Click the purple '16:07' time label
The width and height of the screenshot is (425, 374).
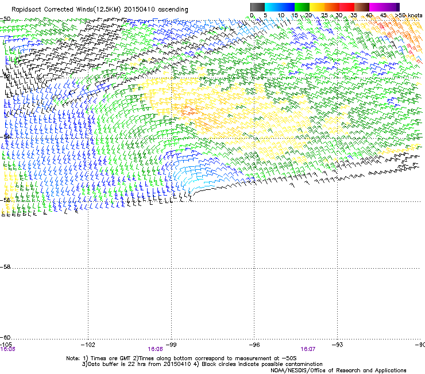coord(308,349)
